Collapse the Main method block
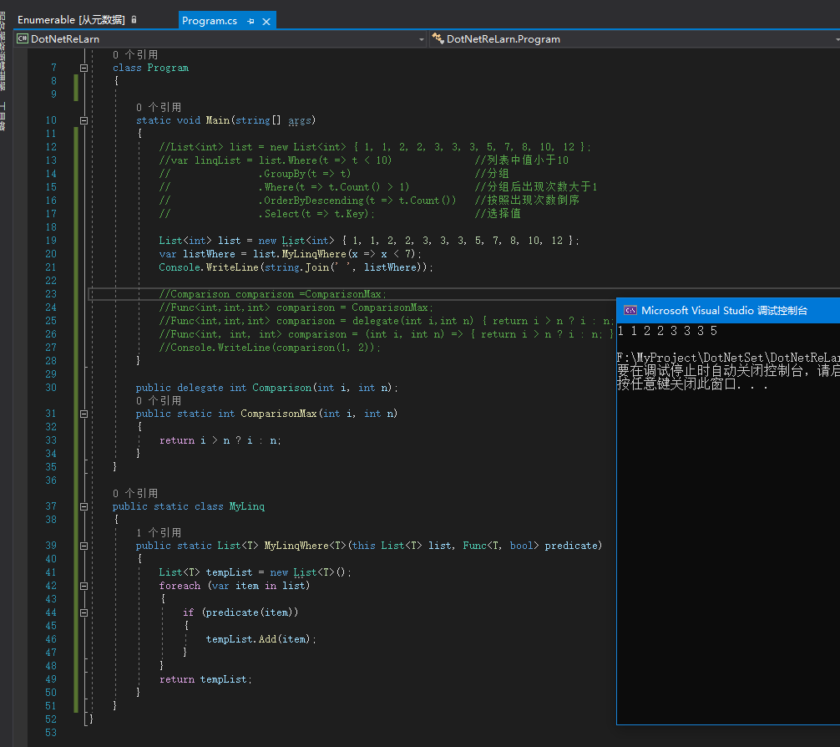Image resolution: width=840 pixels, height=747 pixels. (x=83, y=120)
